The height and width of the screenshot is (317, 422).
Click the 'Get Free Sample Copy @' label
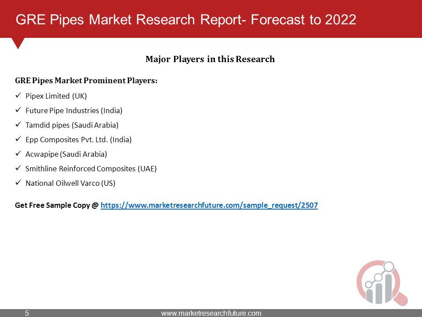point(57,206)
